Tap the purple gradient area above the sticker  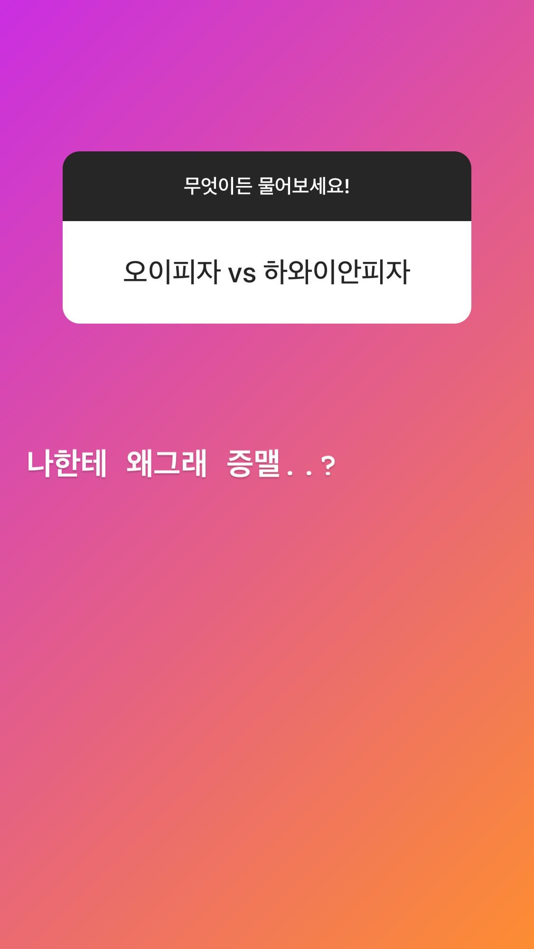click(x=267, y=76)
